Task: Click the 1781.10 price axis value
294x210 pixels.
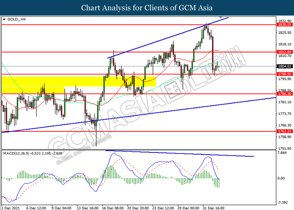Action: click(285, 102)
